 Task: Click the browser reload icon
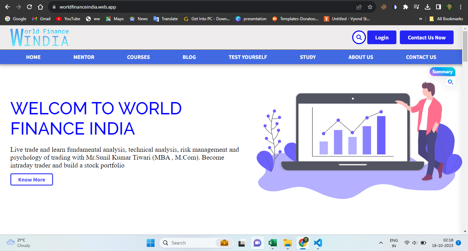[x=29, y=7]
